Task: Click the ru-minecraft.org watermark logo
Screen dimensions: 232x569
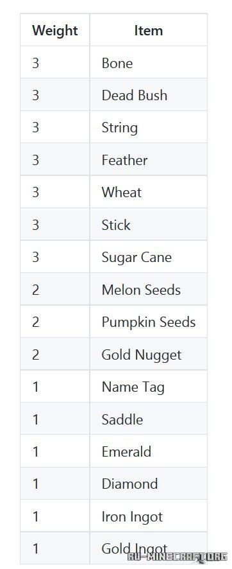Action: pos(177,557)
